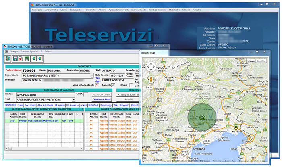Screen dimensions: 282x167
Task: Open the Anagrafiche menu in main window
Action: tap(52, 10)
